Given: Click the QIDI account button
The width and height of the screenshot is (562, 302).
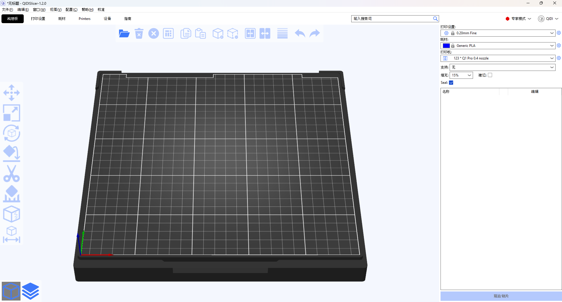Looking at the screenshot, I should tap(548, 19).
